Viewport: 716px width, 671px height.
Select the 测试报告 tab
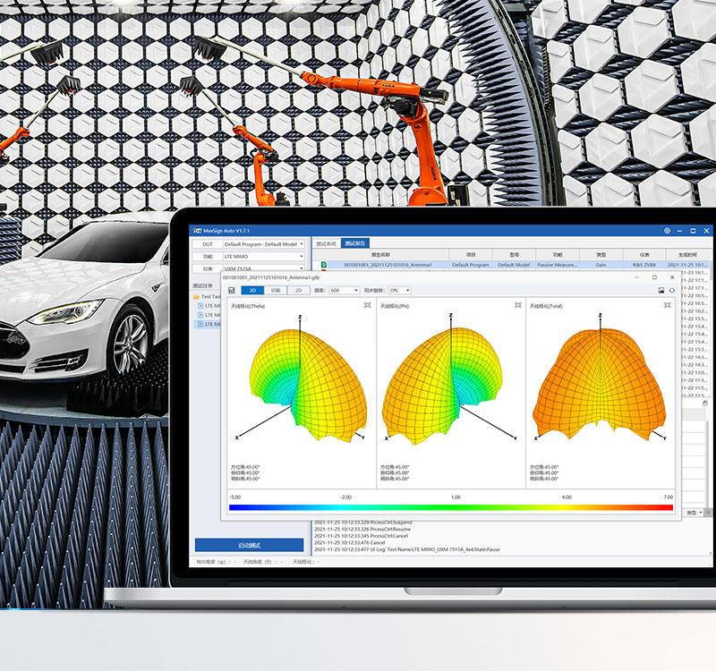click(x=355, y=243)
